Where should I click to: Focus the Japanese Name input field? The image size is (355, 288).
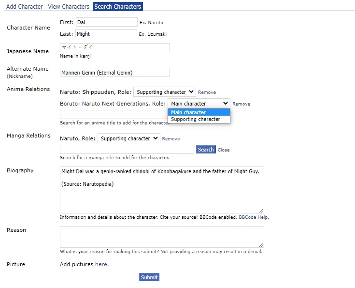[114, 47]
